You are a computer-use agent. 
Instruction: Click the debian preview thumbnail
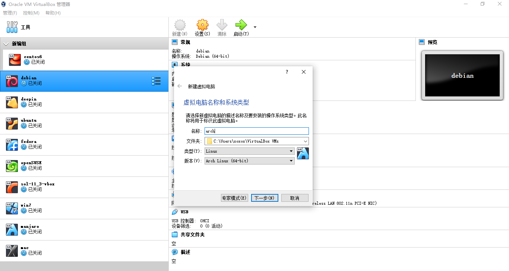(x=462, y=76)
